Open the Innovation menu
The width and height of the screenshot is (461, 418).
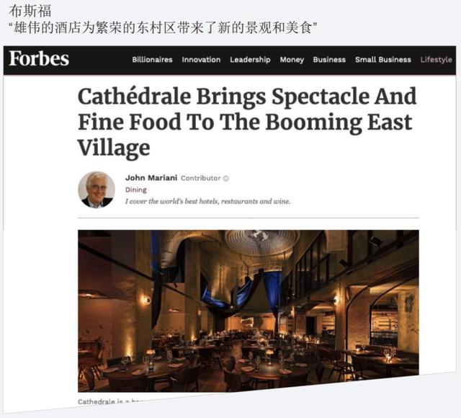point(201,59)
